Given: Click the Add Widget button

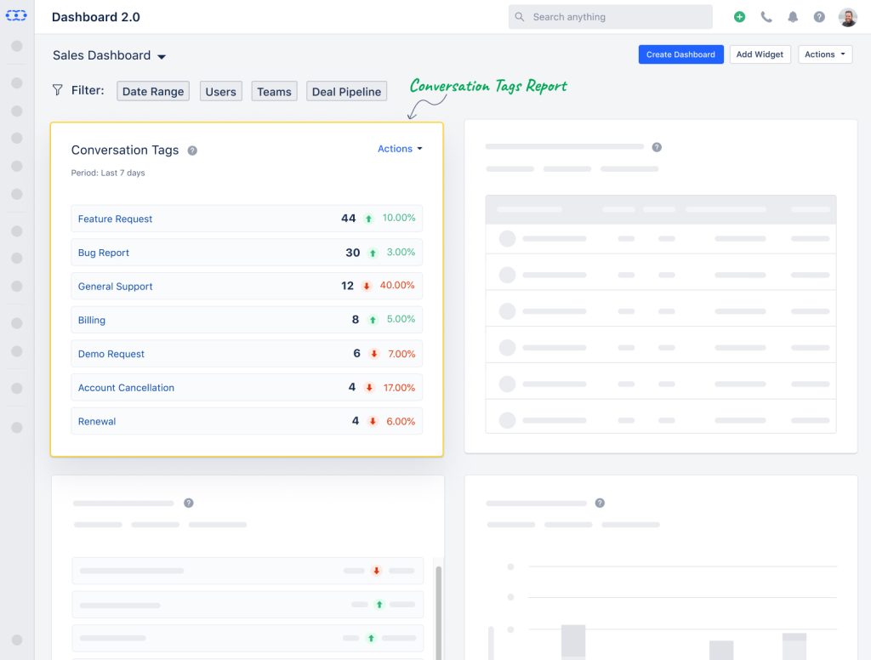Looking at the screenshot, I should click(760, 54).
